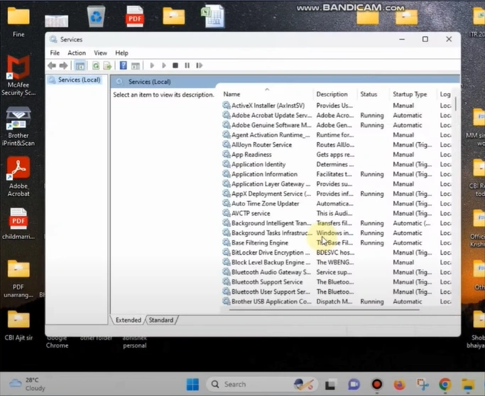Click the Restart Service toolbar button
485x396 pixels.
pos(200,65)
